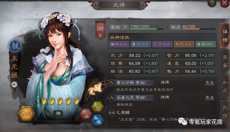Expand the 已觉醒 awakening status row
The image size is (230, 132).
(161, 117)
